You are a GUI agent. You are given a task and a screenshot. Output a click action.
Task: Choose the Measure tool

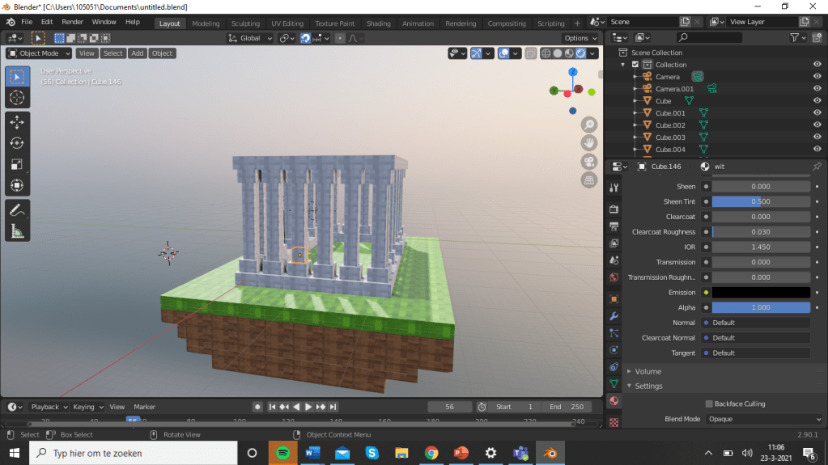coord(17,231)
